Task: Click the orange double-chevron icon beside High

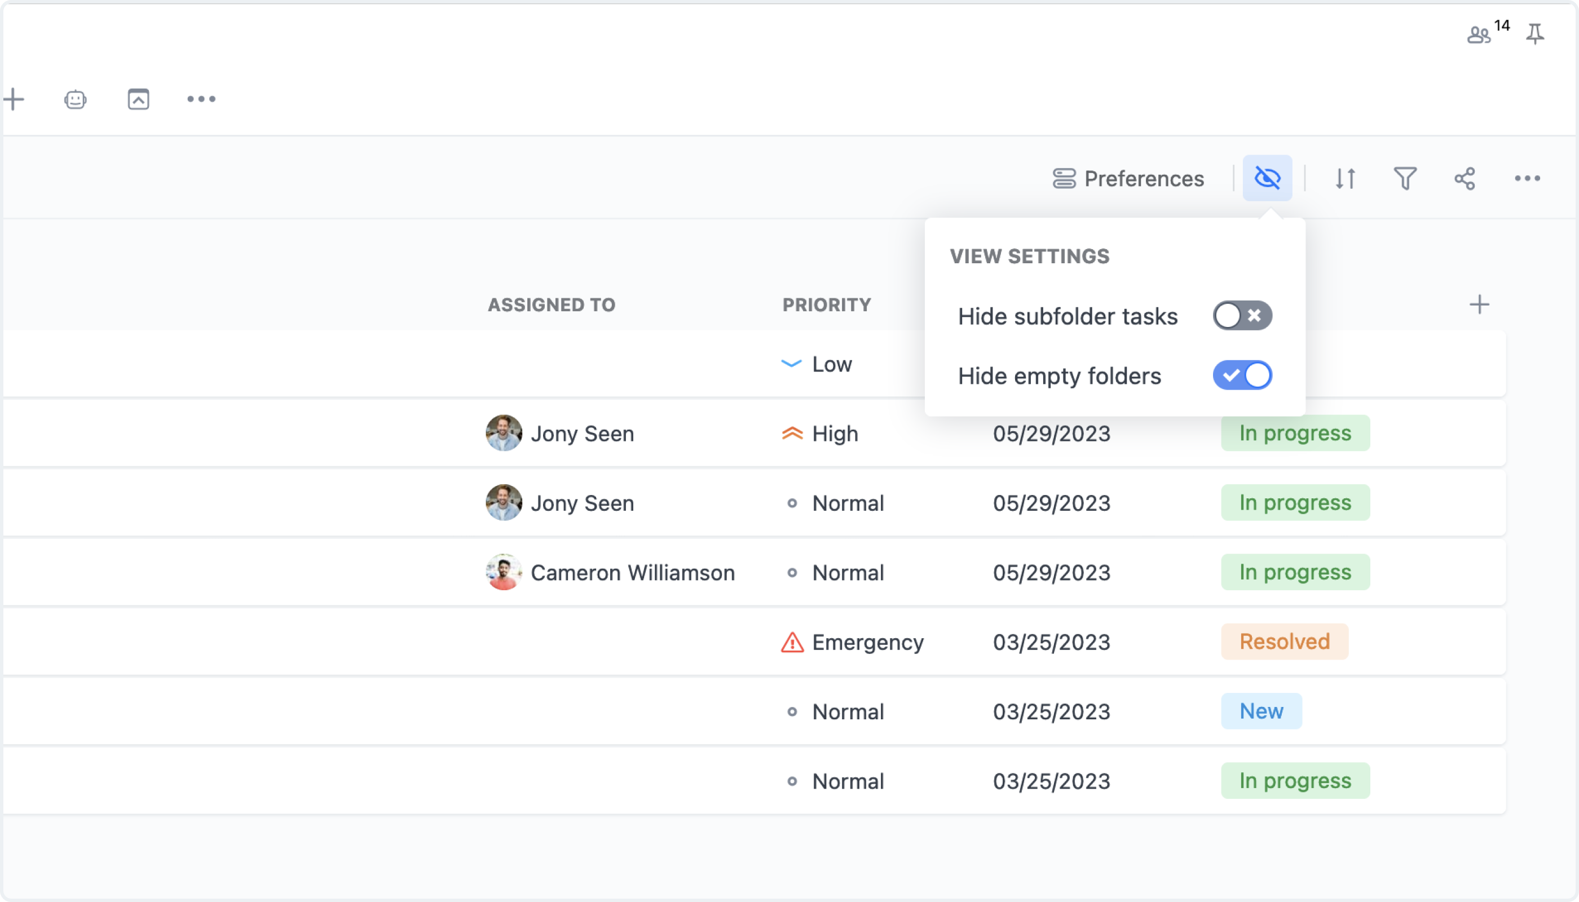Action: pos(792,433)
